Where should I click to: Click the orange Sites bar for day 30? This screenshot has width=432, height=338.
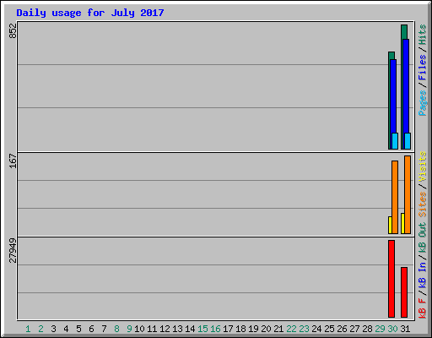click(395, 197)
